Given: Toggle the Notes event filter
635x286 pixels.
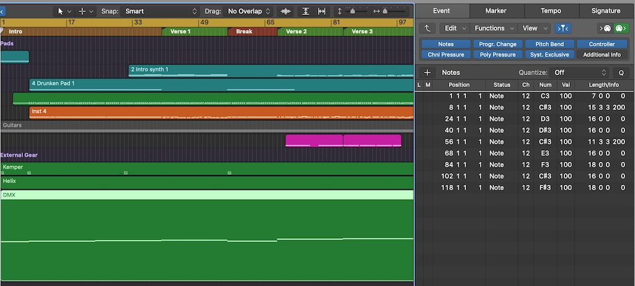Looking at the screenshot, I should 446,44.
